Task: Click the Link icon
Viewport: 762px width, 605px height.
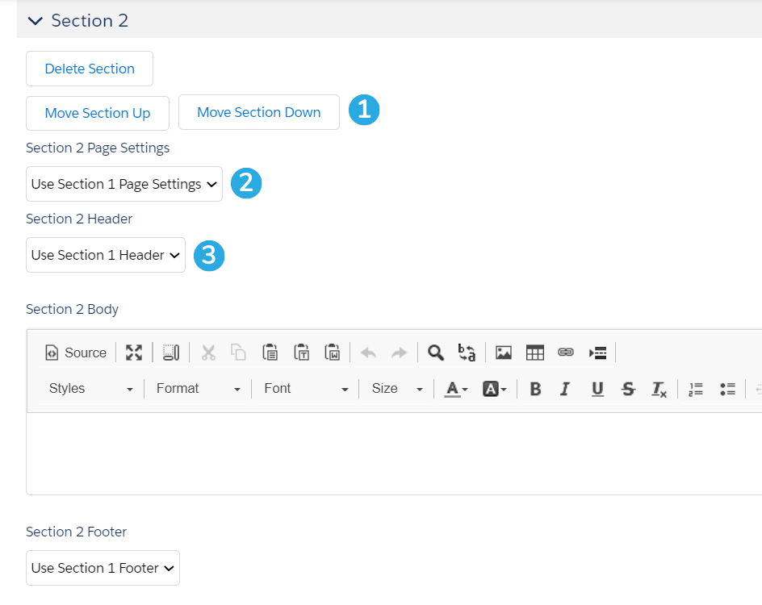Action: (566, 353)
